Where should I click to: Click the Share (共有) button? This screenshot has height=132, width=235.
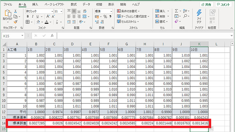tap(207, 5)
